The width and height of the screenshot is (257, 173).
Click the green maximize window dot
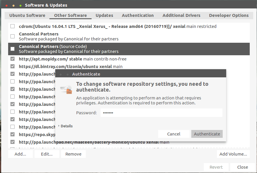pyautogui.click(x=20, y=6)
